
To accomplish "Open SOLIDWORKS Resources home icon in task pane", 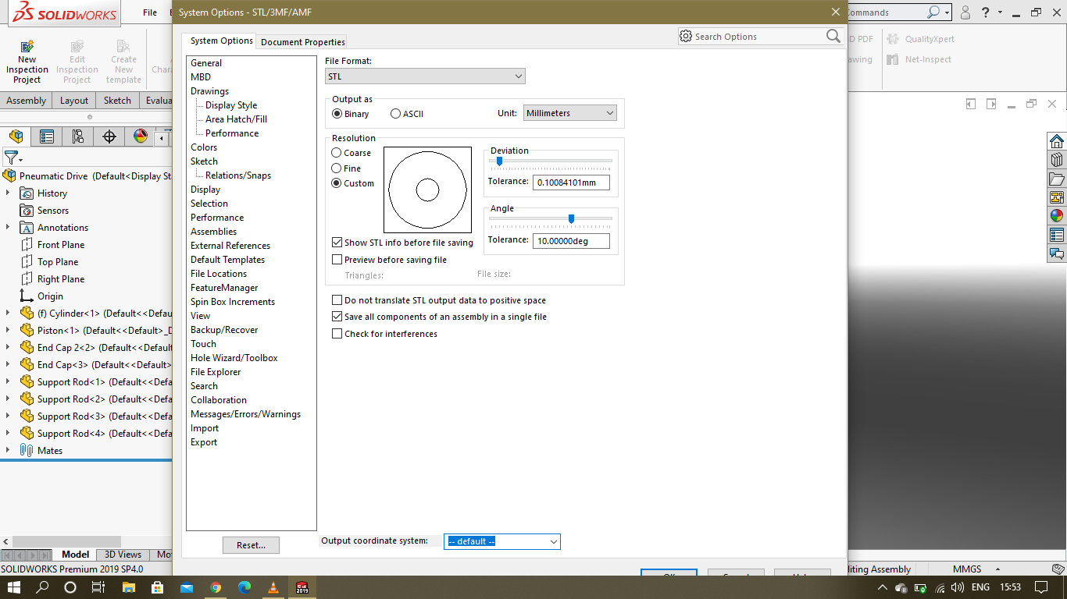I will click(x=1057, y=141).
